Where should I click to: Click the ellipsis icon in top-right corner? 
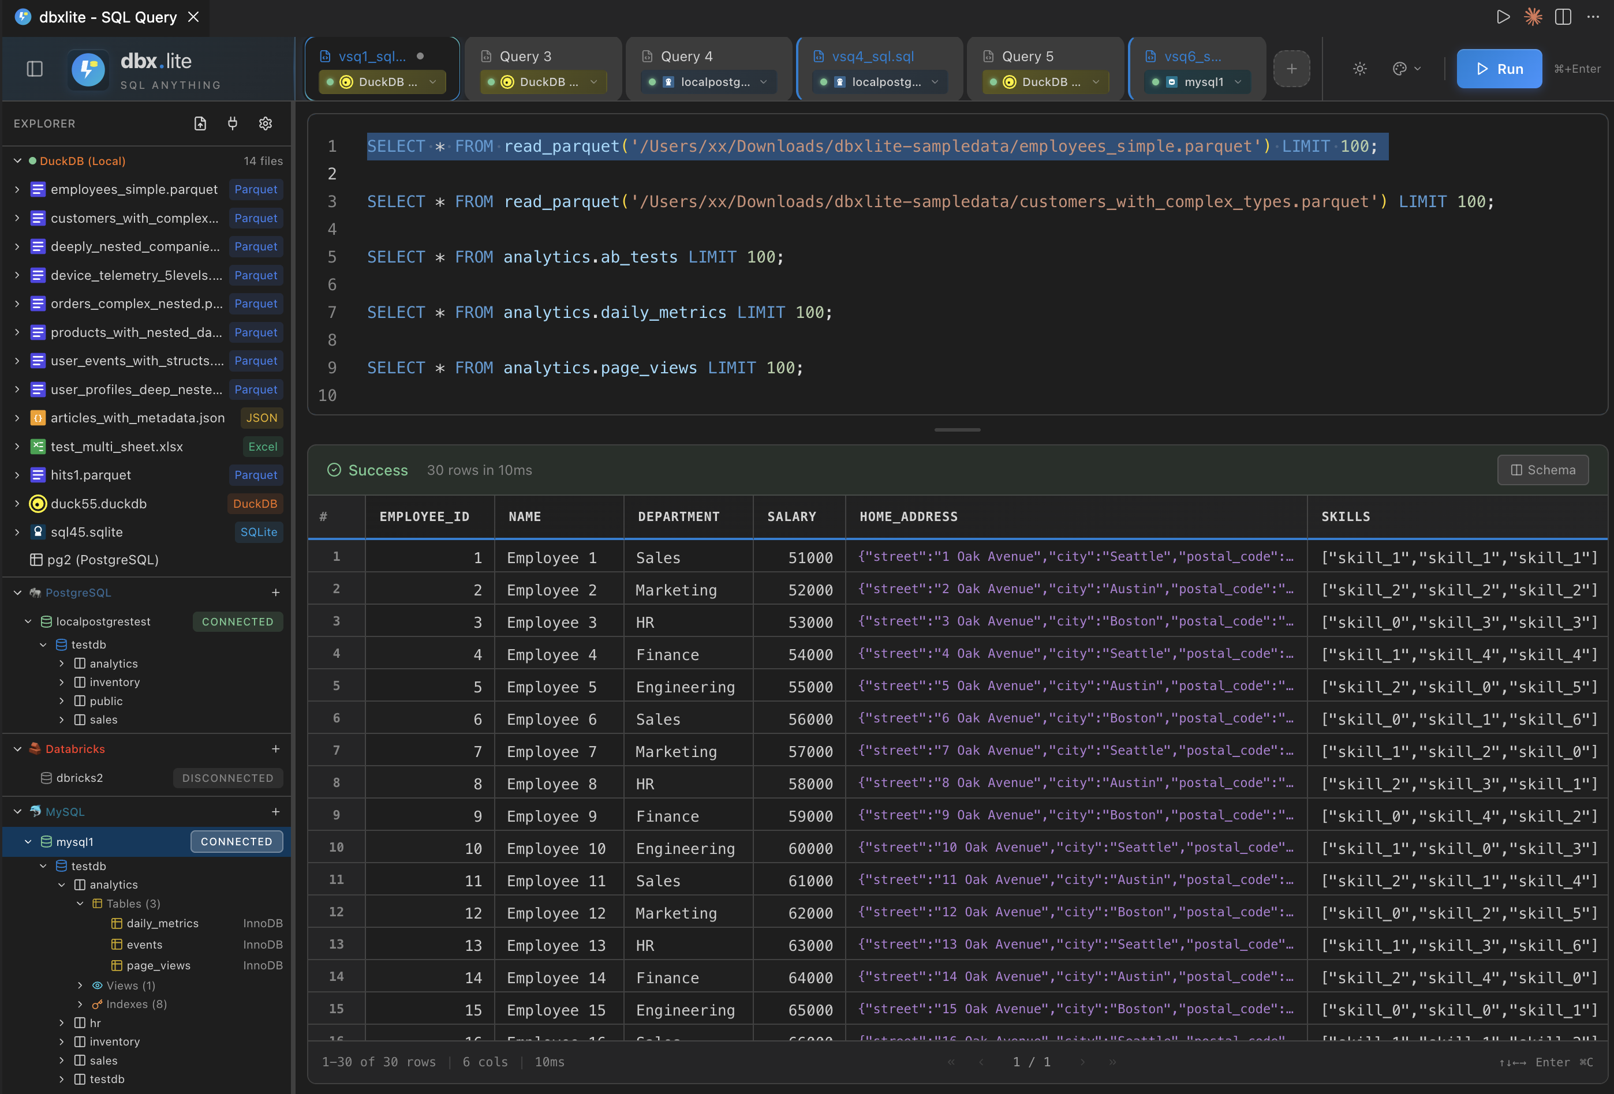[x=1593, y=17]
